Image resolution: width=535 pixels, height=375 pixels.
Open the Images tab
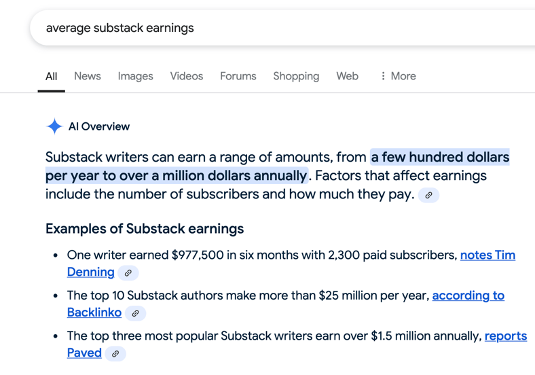pos(136,76)
